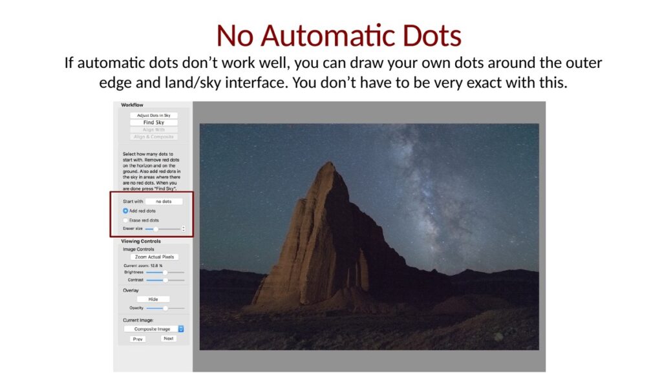Click the 'Workflow' heading
This screenshot has height=373, width=662.
(132, 105)
